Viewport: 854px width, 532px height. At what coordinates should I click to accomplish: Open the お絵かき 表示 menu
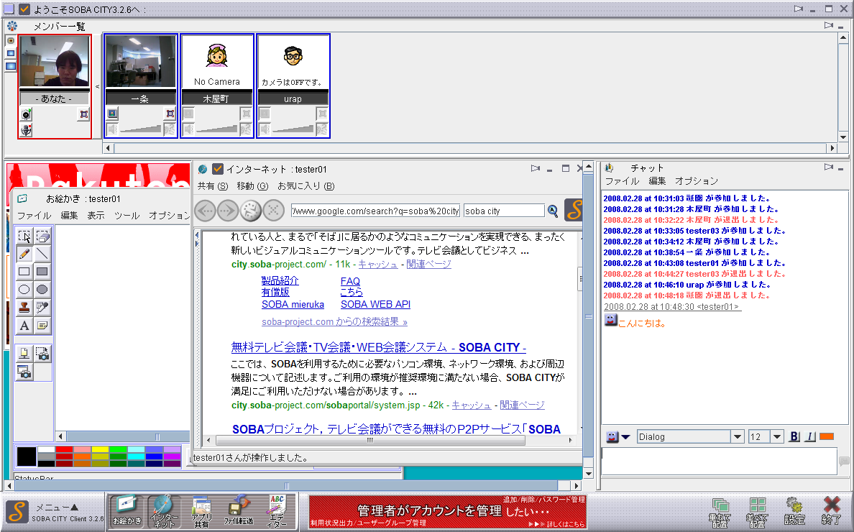pyautogui.click(x=96, y=216)
